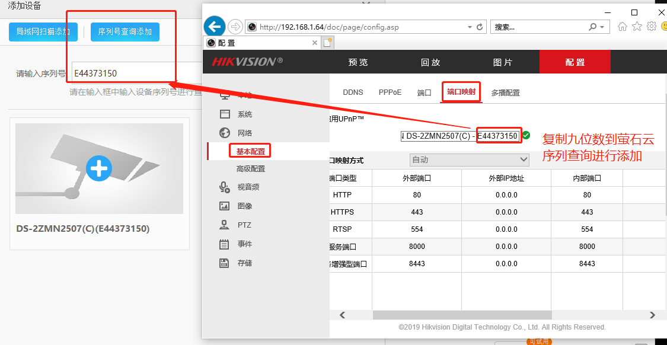Viewport: 667px width, 345px height.
Task: Open the 预览 top navigation menu
Action: tap(358, 62)
